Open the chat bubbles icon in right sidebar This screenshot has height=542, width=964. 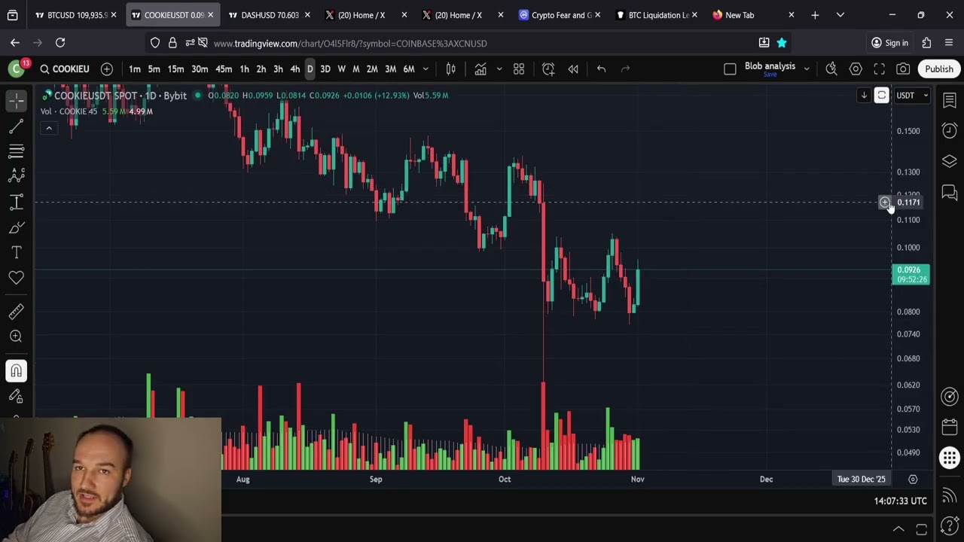[949, 193]
